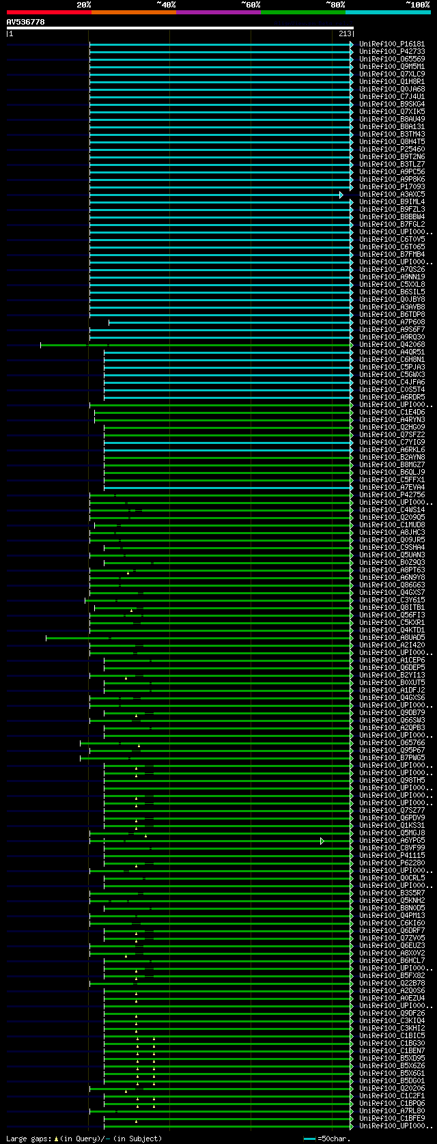Open hit UniRef100_Q9M5M1

(392, 66)
